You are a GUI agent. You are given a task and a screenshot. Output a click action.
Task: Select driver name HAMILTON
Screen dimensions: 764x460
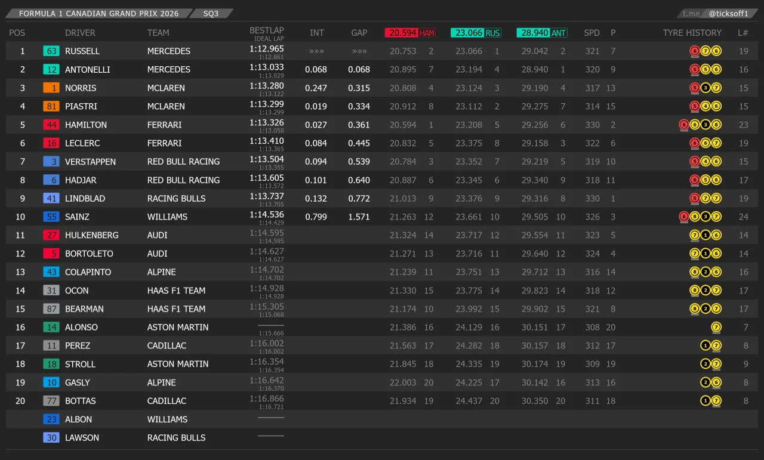(86, 125)
